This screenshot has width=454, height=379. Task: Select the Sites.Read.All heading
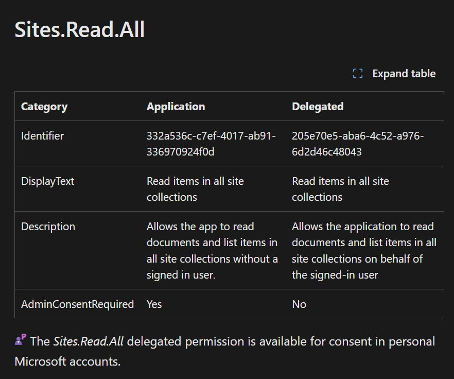pos(80,30)
